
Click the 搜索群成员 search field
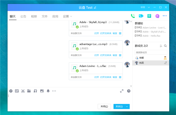(151, 52)
